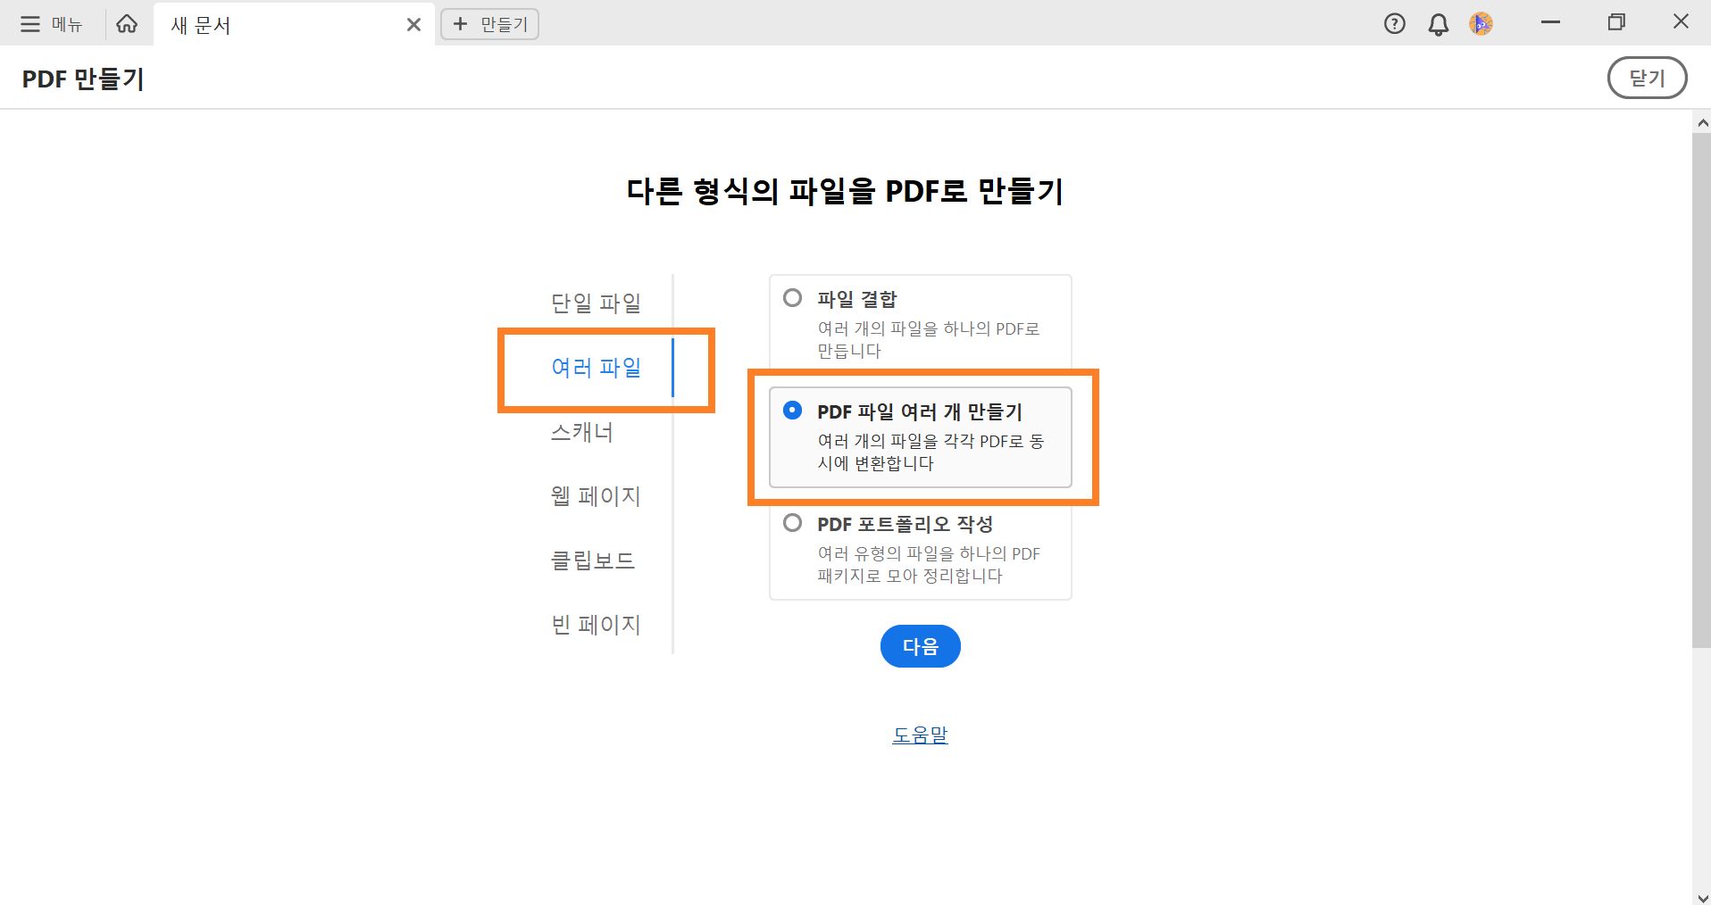Open the hamburger menu (메뉴)

pos(29,23)
